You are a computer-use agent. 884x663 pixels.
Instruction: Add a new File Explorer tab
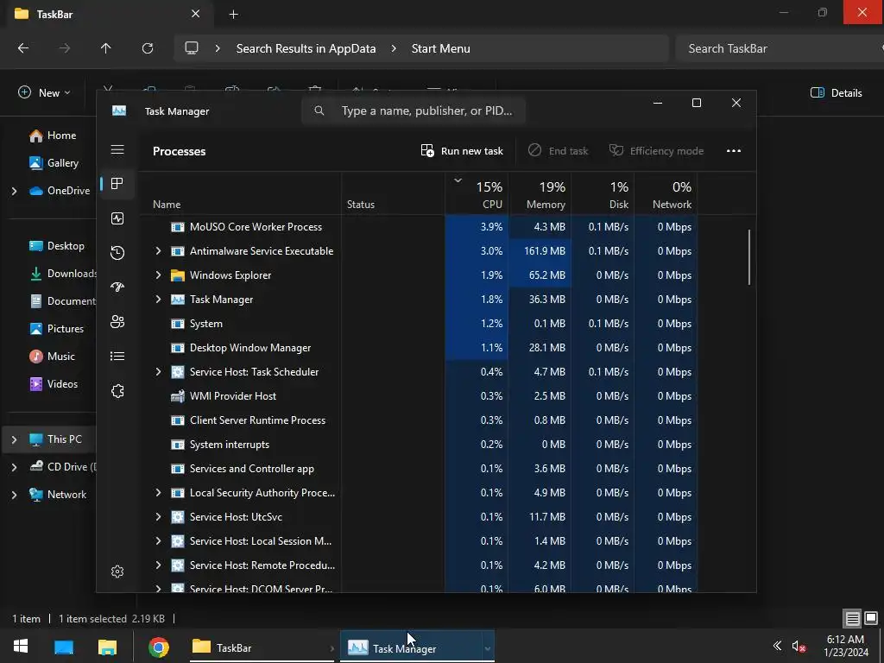click(233, 15)
